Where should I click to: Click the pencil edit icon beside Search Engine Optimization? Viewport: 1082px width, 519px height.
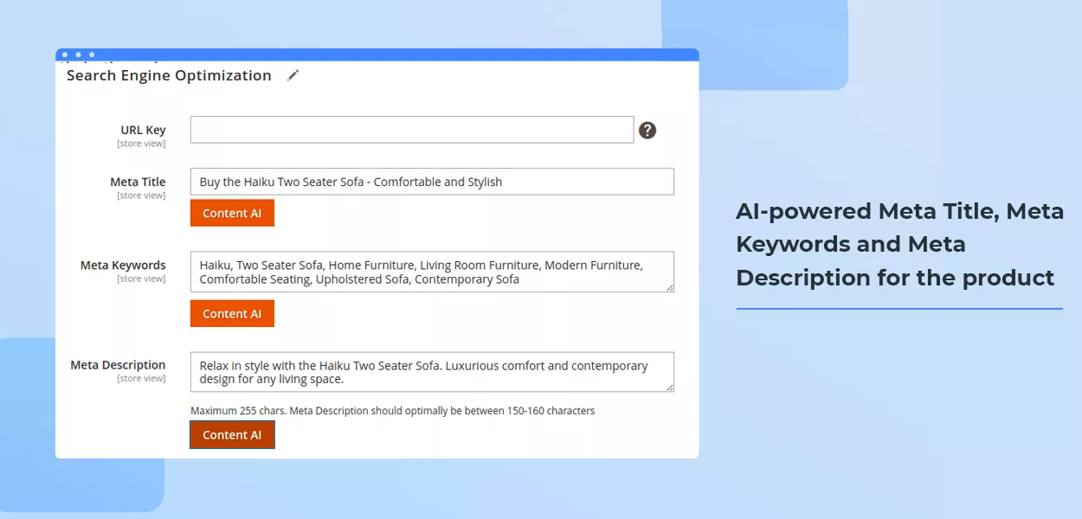point(293,75)
